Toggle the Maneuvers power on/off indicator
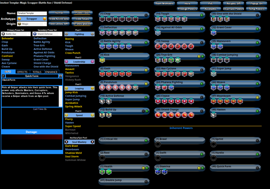This screenshot has width=270, height=189. coord(257,43)
